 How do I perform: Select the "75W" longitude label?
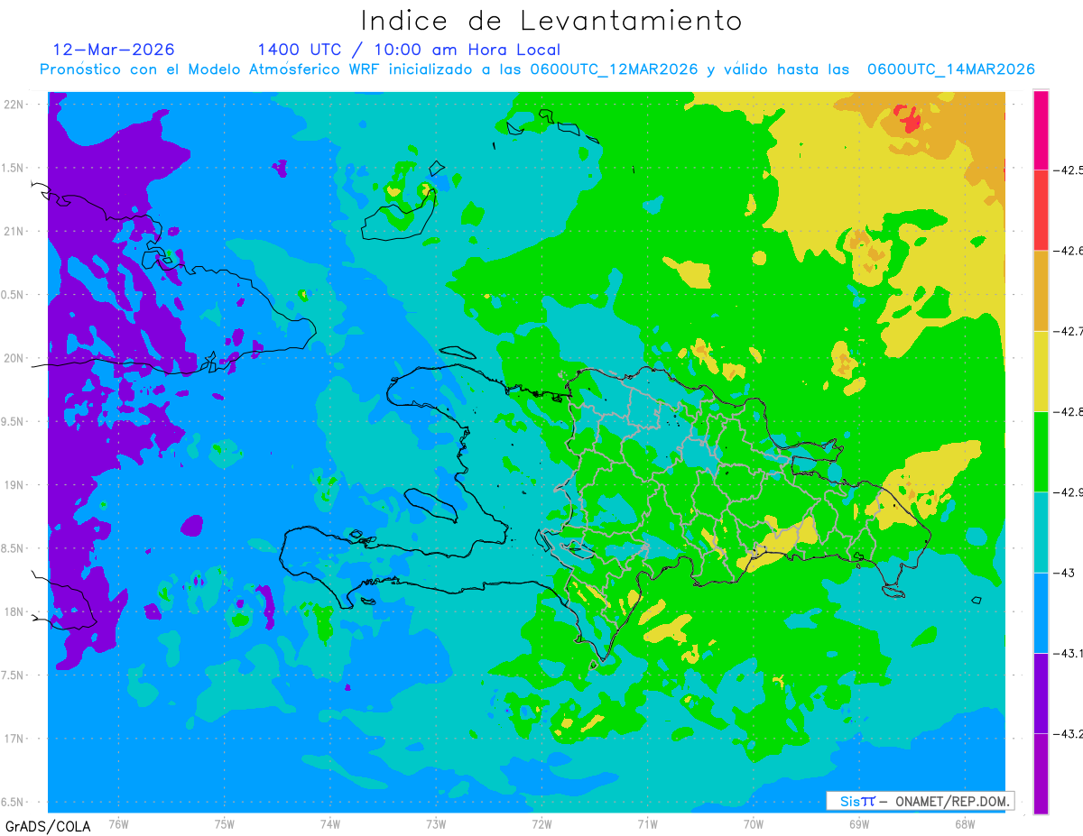(225, 823)
